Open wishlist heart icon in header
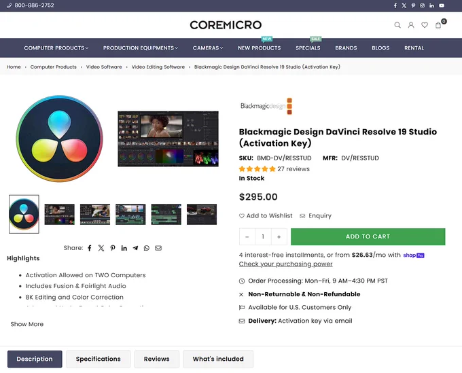This screenshot has width=462, height=373. tap(425, 25)
